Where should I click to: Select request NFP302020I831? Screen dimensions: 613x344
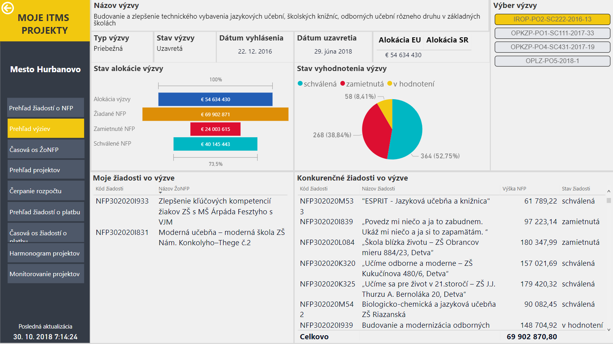[122, 232]
